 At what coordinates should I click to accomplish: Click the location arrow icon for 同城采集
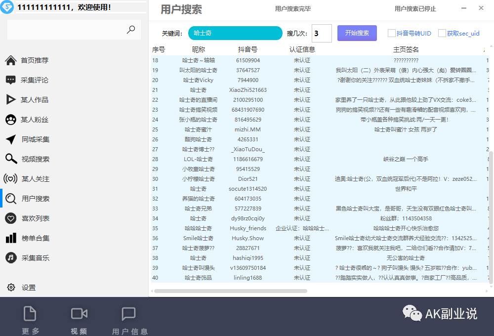[11, 139]
